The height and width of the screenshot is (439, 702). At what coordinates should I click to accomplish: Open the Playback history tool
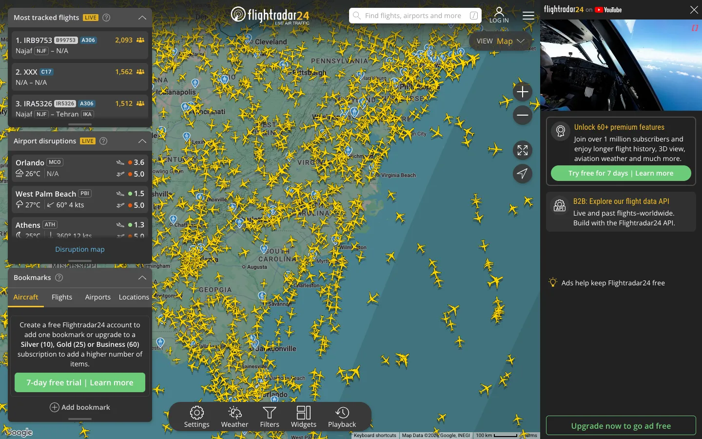coord(342,417)
